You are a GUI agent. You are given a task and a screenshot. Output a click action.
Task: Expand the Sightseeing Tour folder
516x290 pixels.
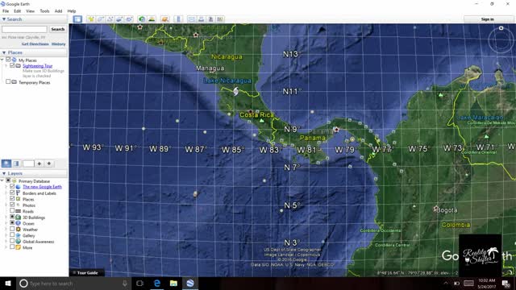6,66
